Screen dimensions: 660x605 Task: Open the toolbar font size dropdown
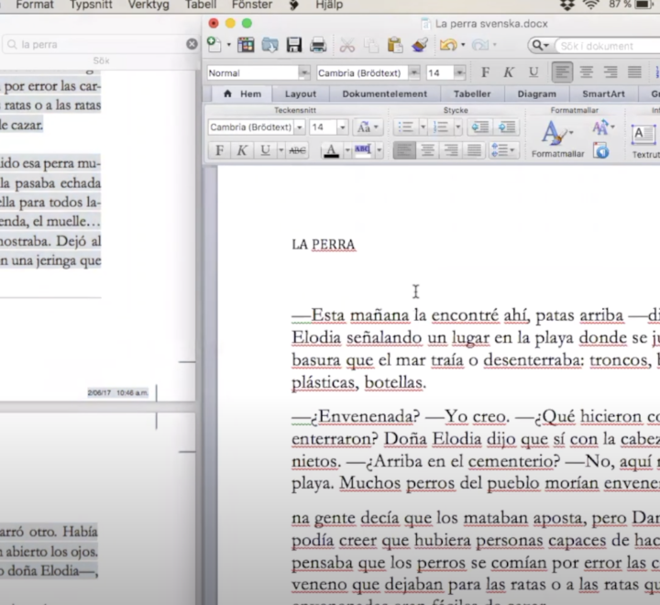pyautogui.click(x=460, y=73)
